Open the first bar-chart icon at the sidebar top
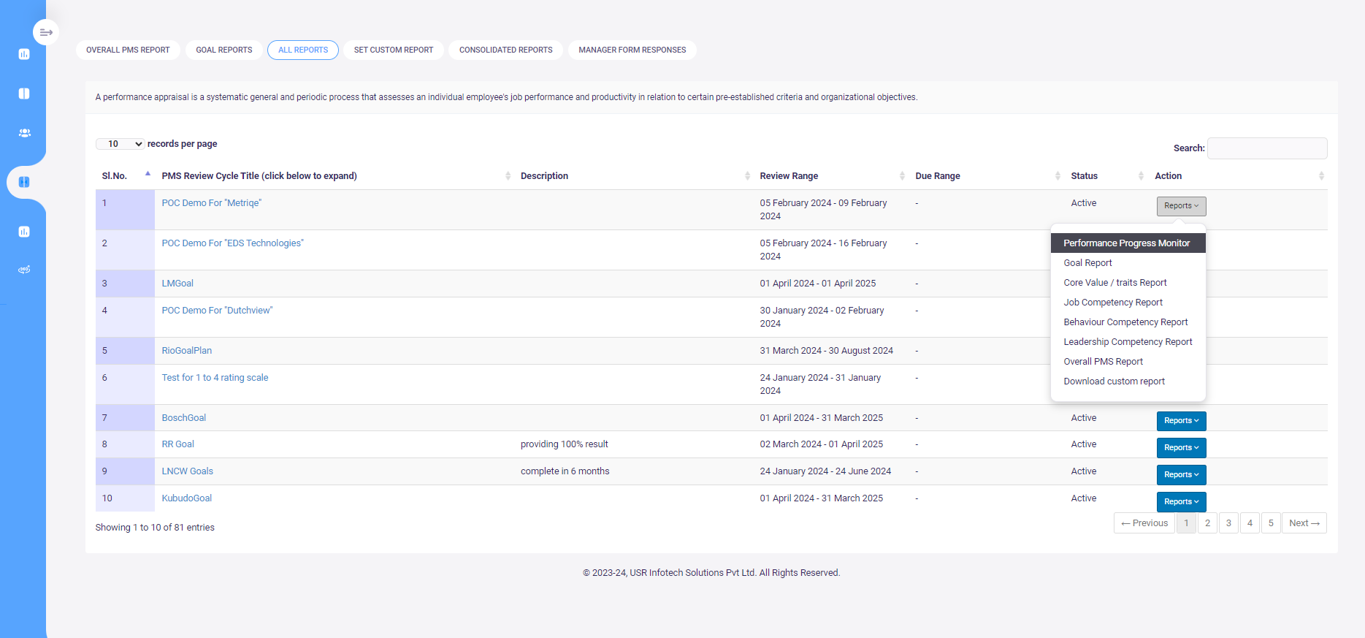 coord(24,54)
